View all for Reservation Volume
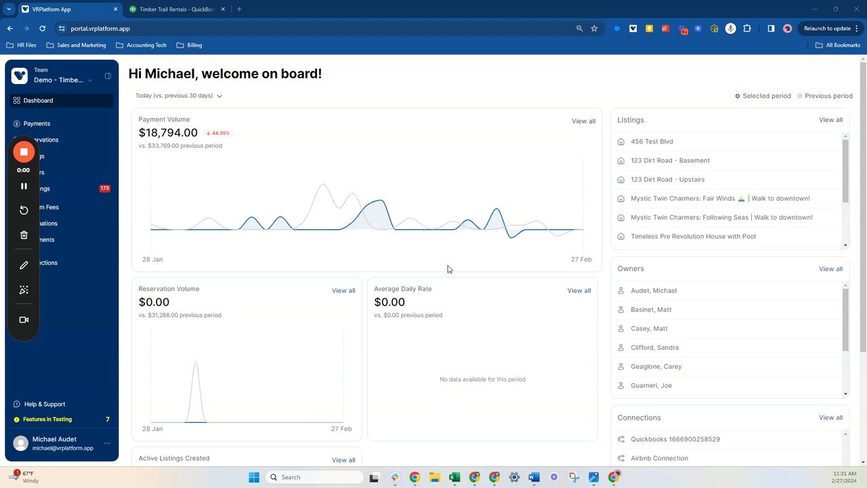This screenshot has height=488, width=867. click(x=343, y=291)
